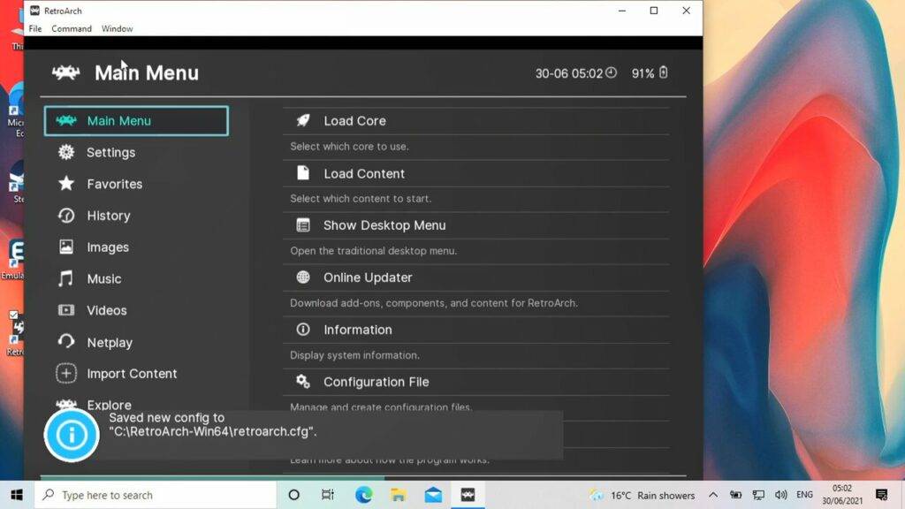The height and width of the screenshot is (509, 905).
Task: Click the battery icon next to 91%
Action: coord(663,72)
